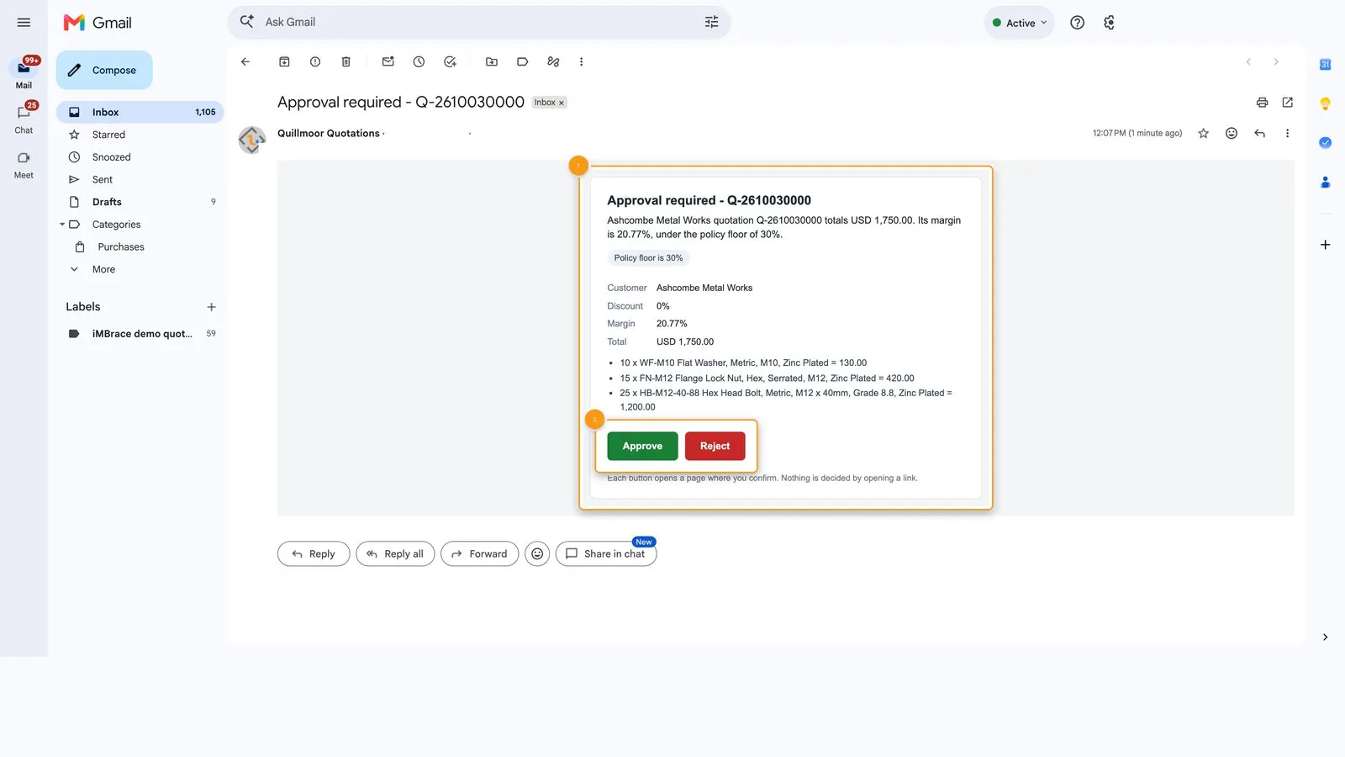This screenshot has height=757, width=1345.
Task: Add an emoji reaction in the message header
Action: click(1232, 133)
